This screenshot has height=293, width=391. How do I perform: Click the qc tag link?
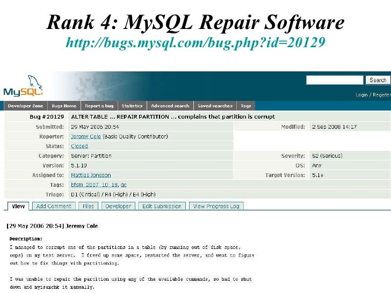click(x=124, y=185)
